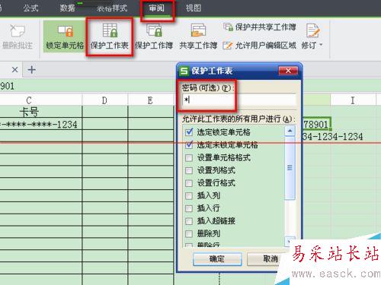Open Protect Sheet (保护工作表) tool
This screenshot has width=381, height=285.
coord(110,37)
